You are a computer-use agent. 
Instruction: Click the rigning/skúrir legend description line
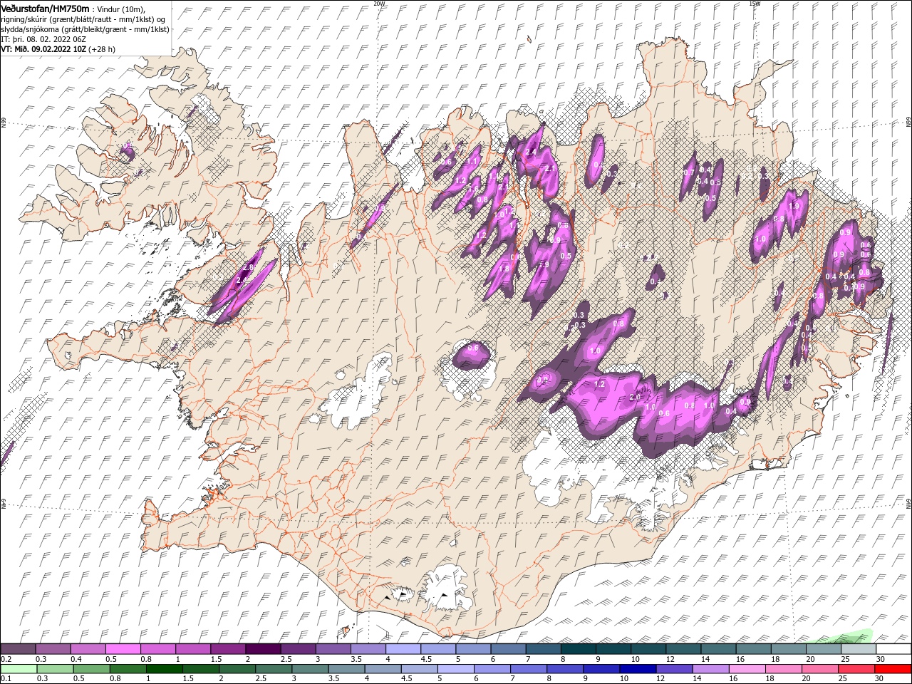tap(83, 19)
